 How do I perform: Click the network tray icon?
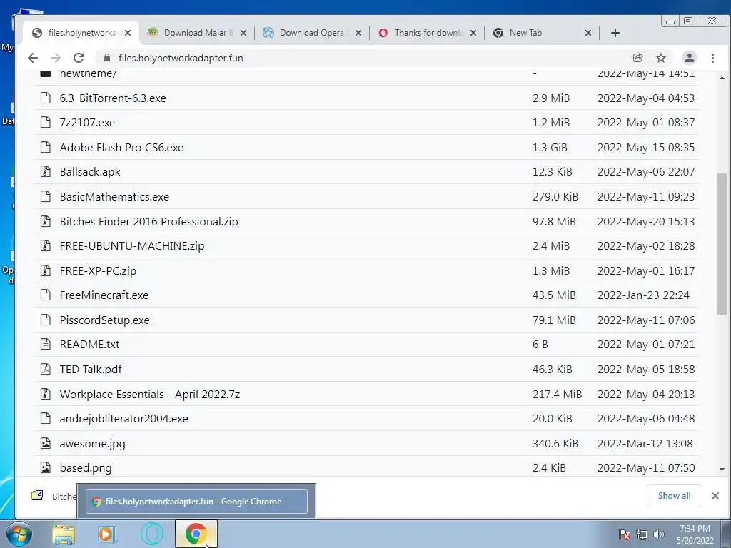pyautogui.click(x=642, y=534)
